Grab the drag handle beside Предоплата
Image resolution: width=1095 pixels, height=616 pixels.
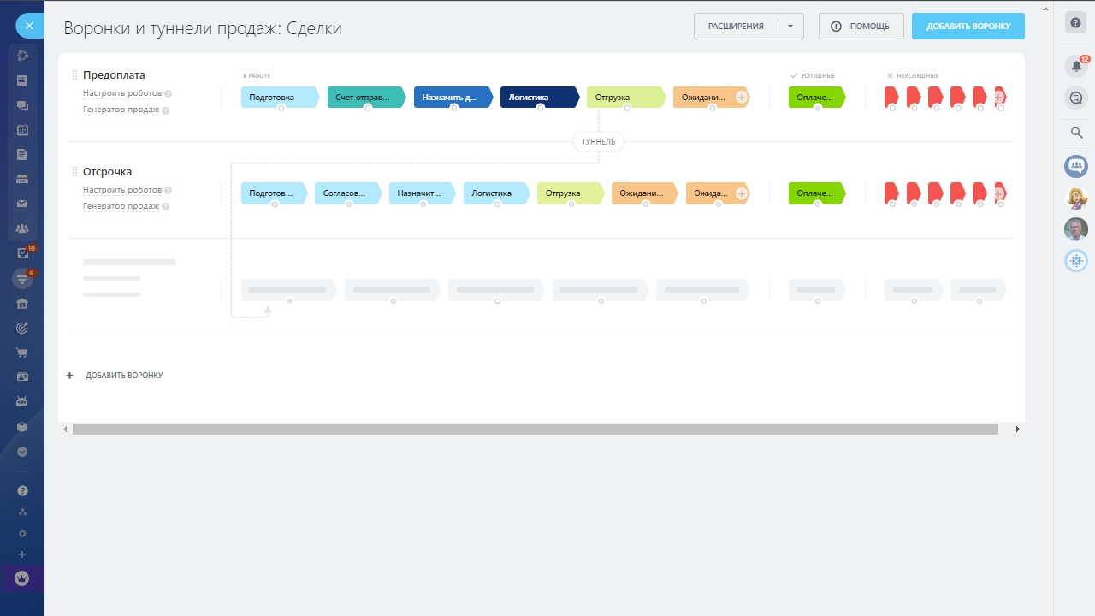[75, 75]
